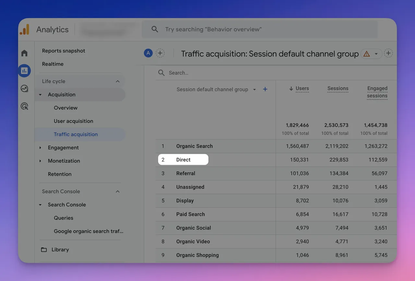
Task: Click the Organic Video row label
Action: click(x=193, y=242)
